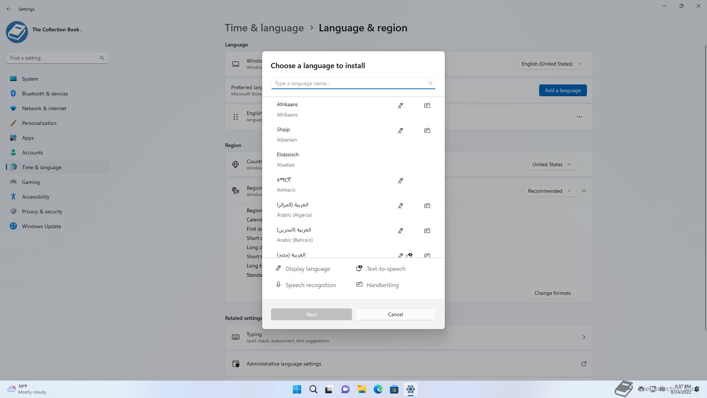Open the Administrative language settings external link icon
707x398 pixels.
584,364
